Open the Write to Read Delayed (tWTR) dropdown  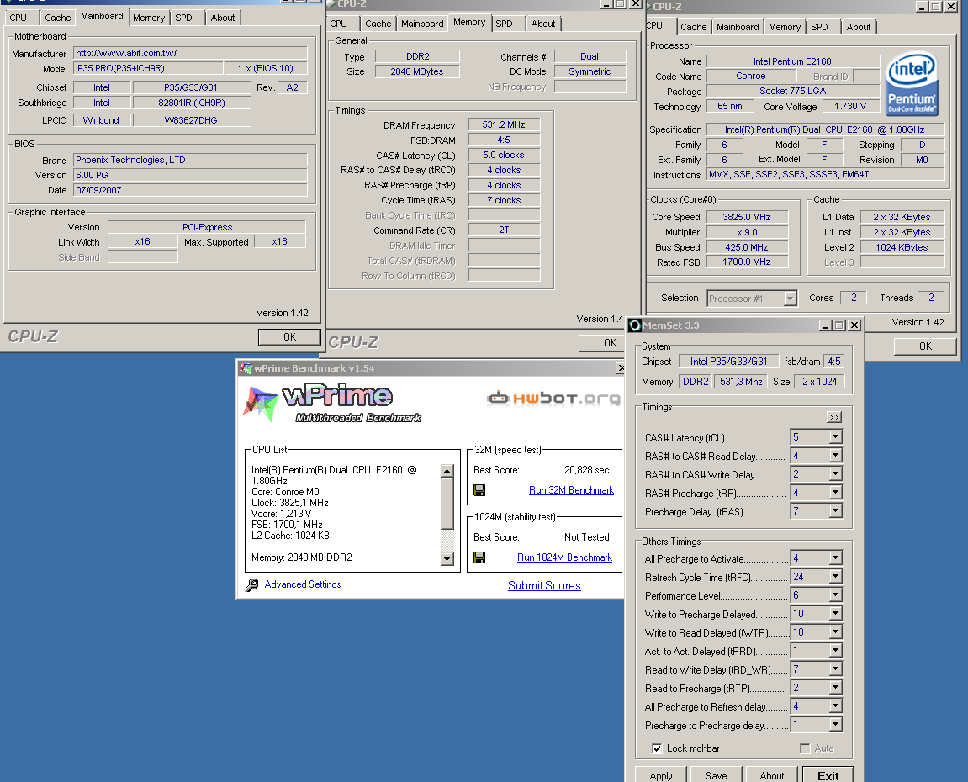point(835,632)
